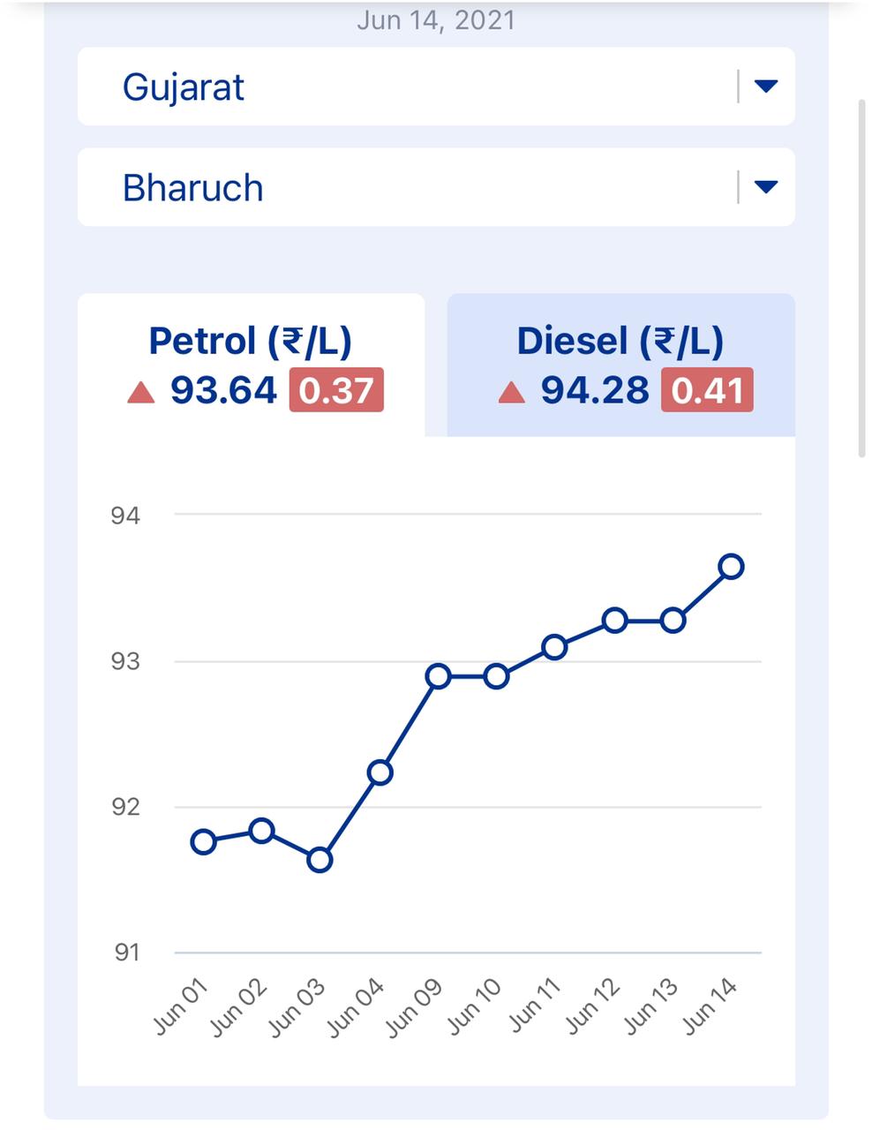Select the Gujarat state field

point(406,87)
